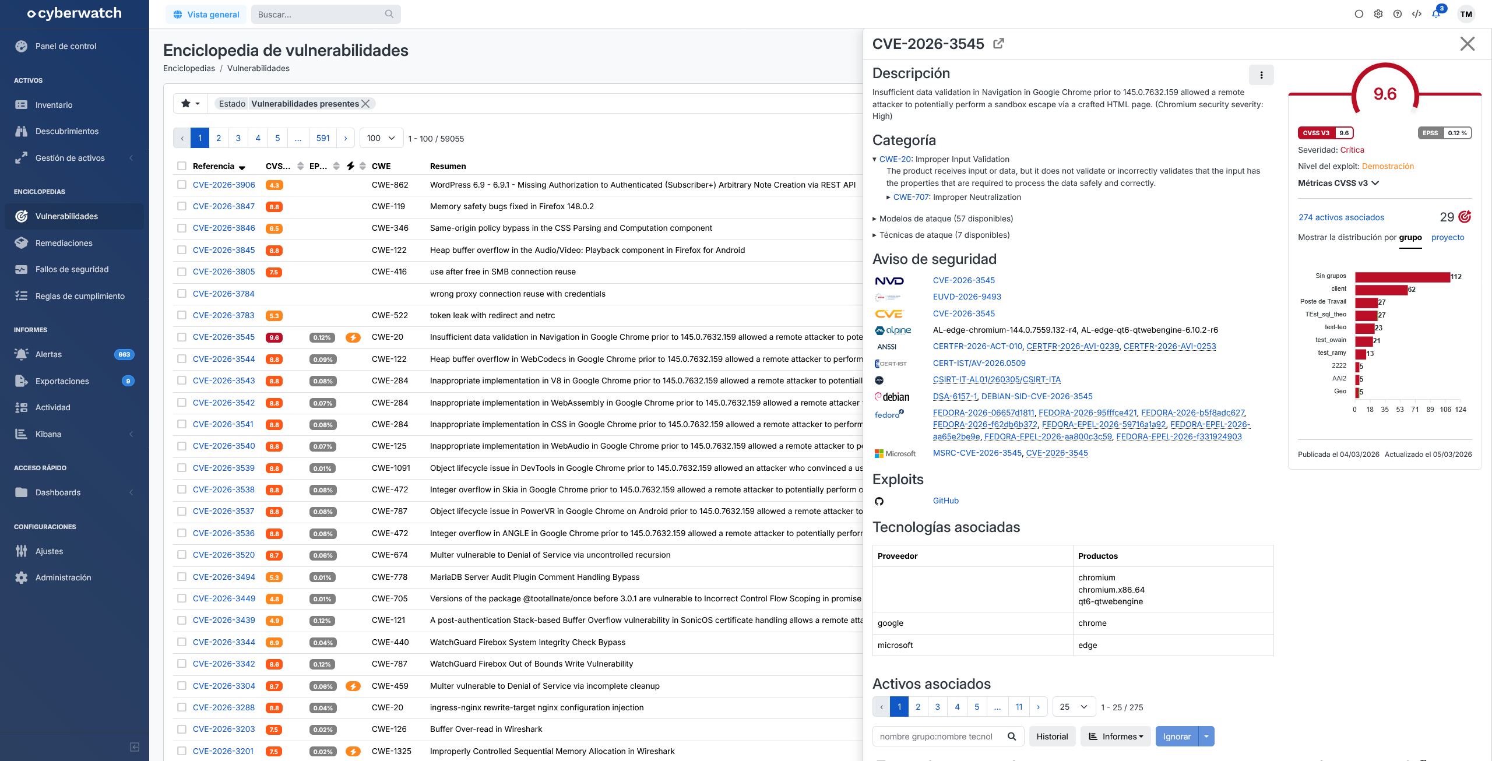The width and height of the screenshot is (1492, 761).
Task: Click the circle status icon in top bar
Action: pos(1359,14)
